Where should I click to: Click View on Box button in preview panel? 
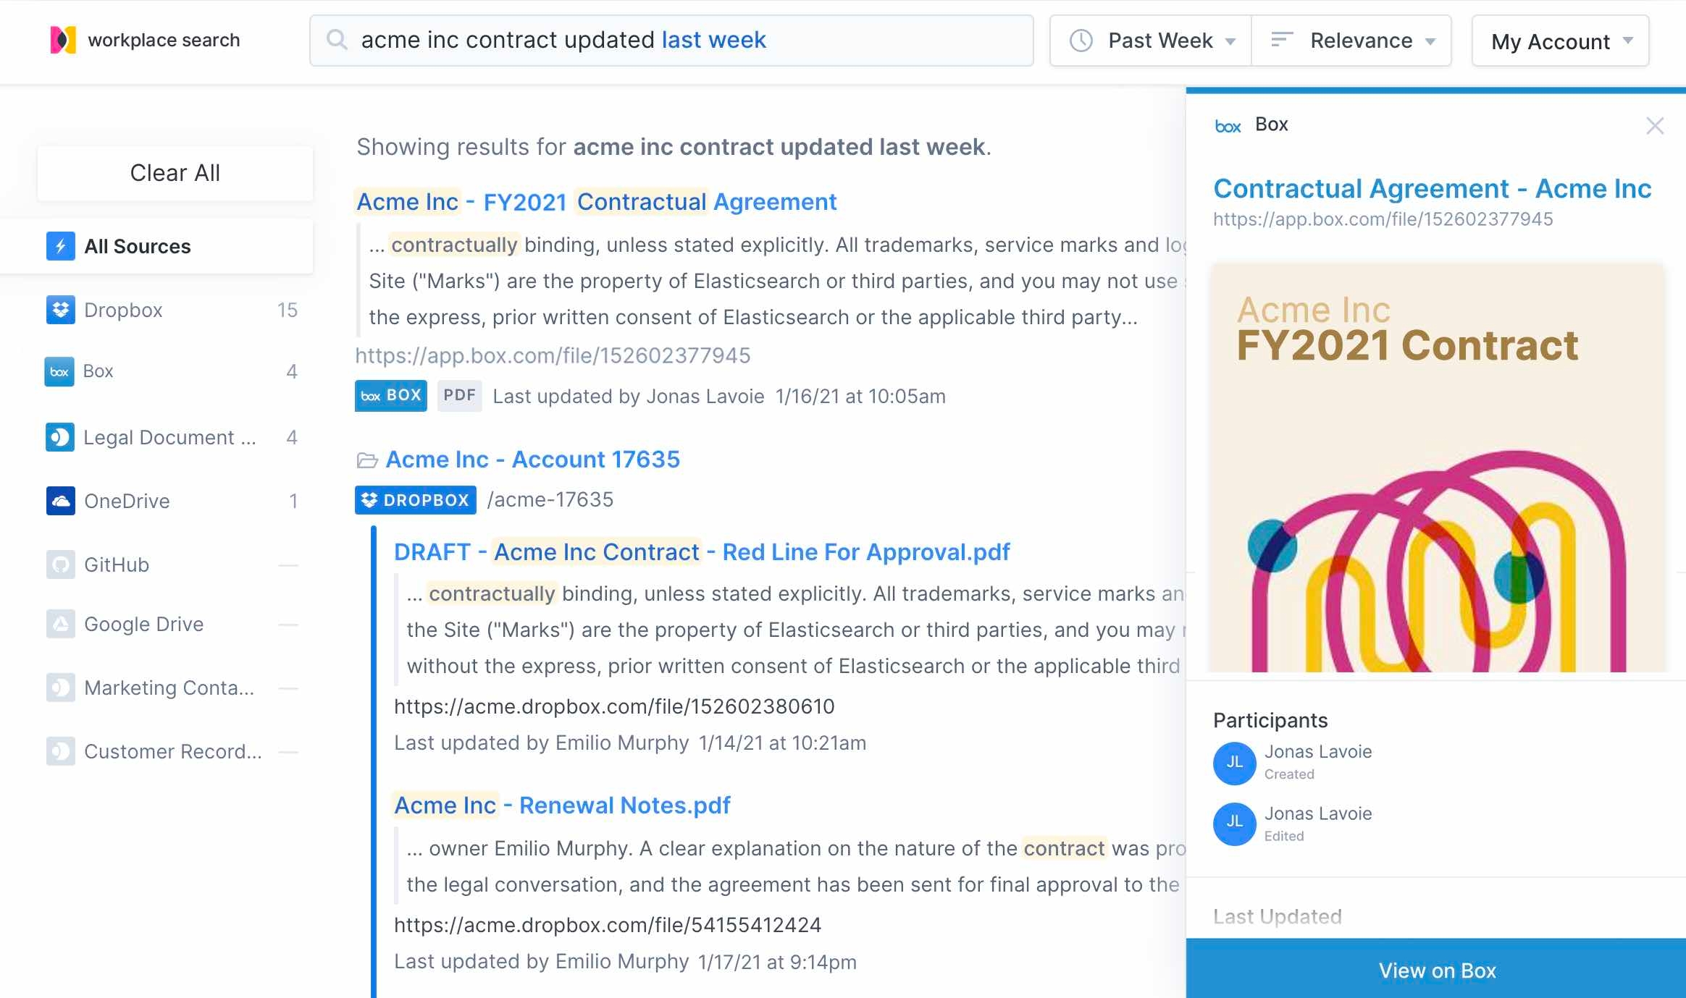(1436, 968)
